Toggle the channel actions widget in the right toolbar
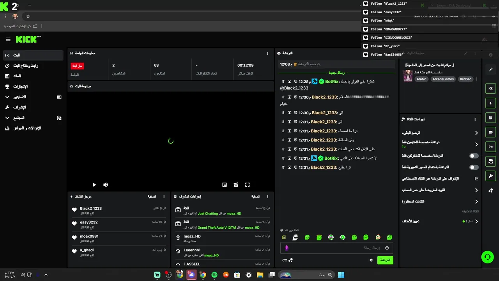 coord(491,161)
